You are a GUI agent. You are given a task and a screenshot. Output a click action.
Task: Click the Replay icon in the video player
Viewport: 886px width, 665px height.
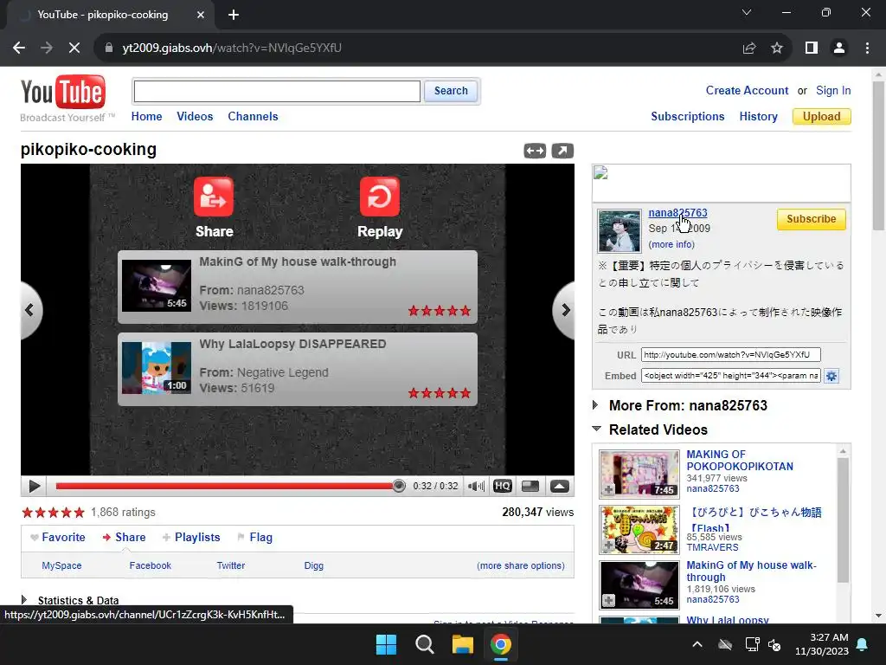point(380,197)
